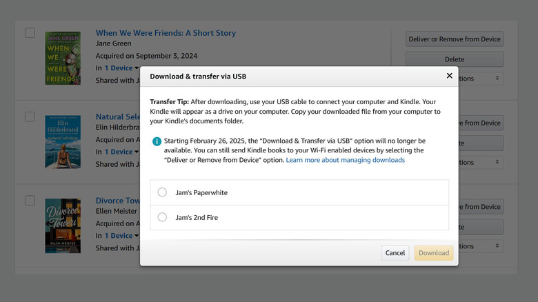Click the When We Were Friends book cover

(63, 58)
